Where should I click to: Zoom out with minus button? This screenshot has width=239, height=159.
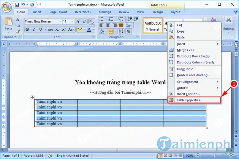[x=198, y=156]
